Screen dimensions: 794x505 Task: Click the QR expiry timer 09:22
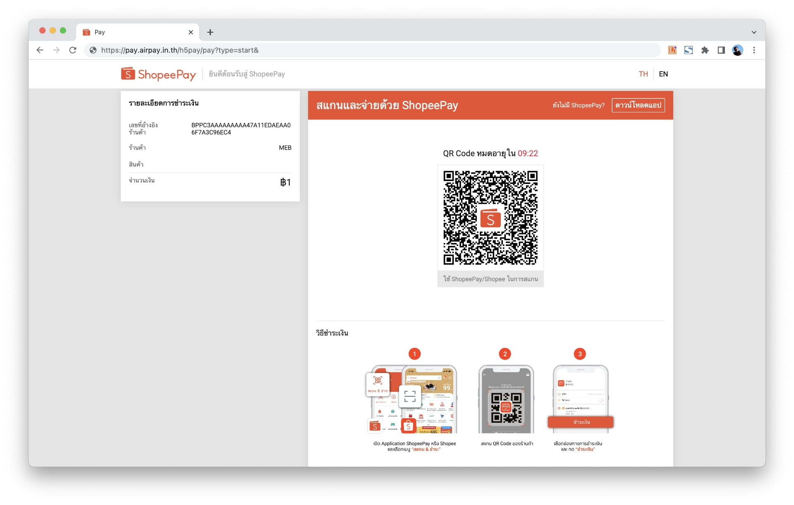[528, 153]
